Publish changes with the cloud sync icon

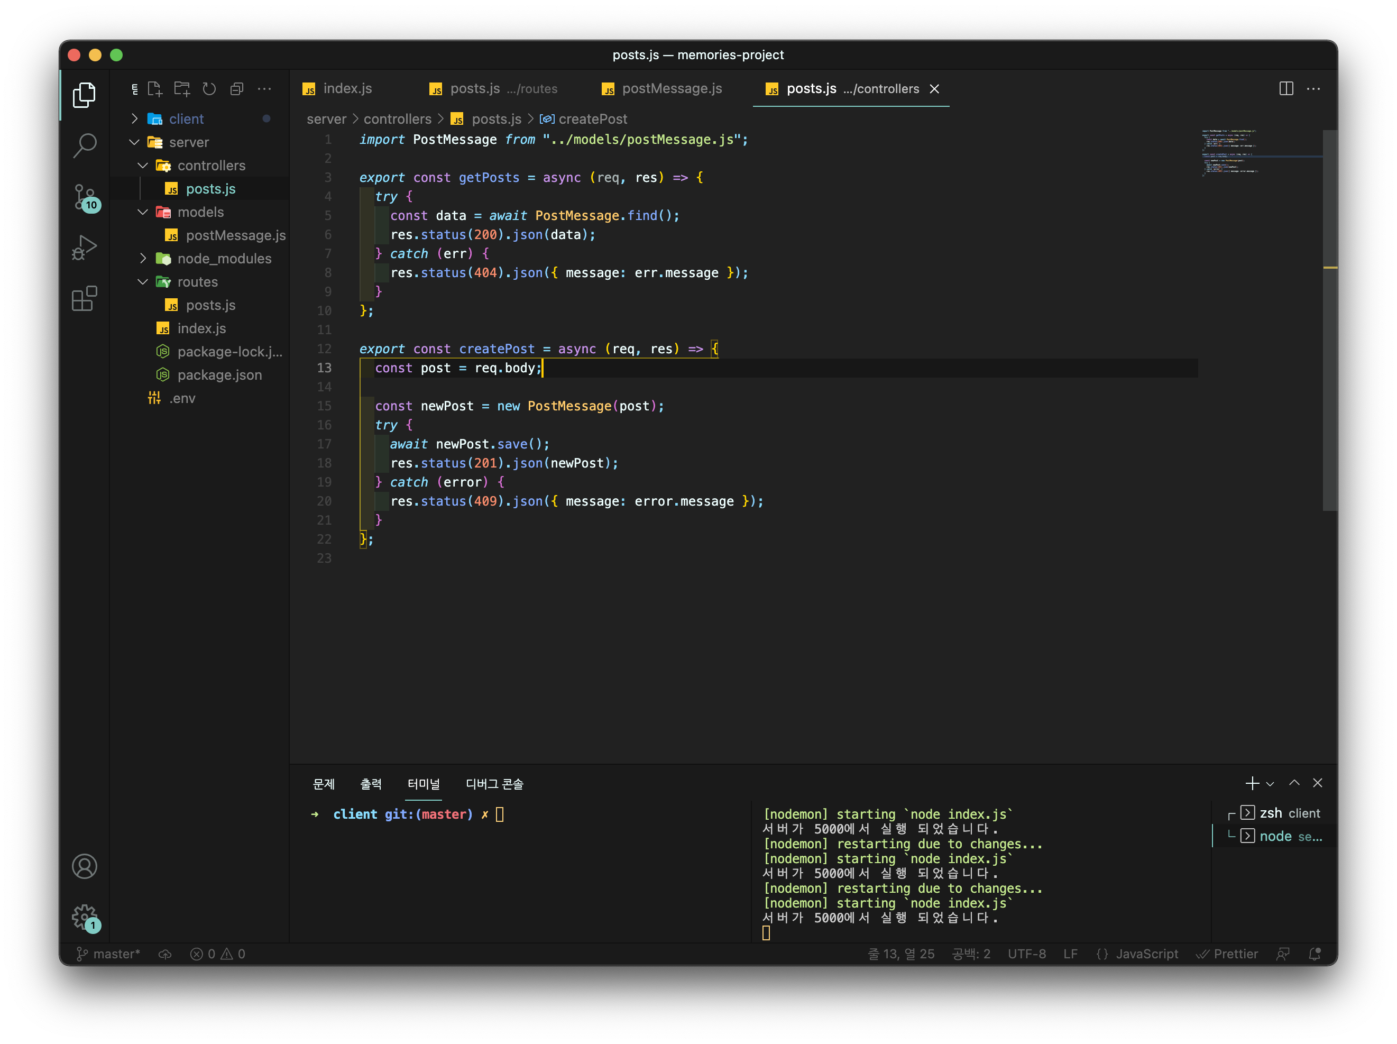coord(165,954)
